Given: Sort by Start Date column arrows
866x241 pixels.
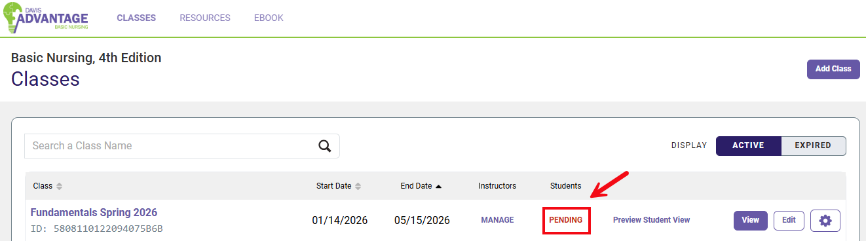Looking at the screenshot, I should [x=358, y=186].
